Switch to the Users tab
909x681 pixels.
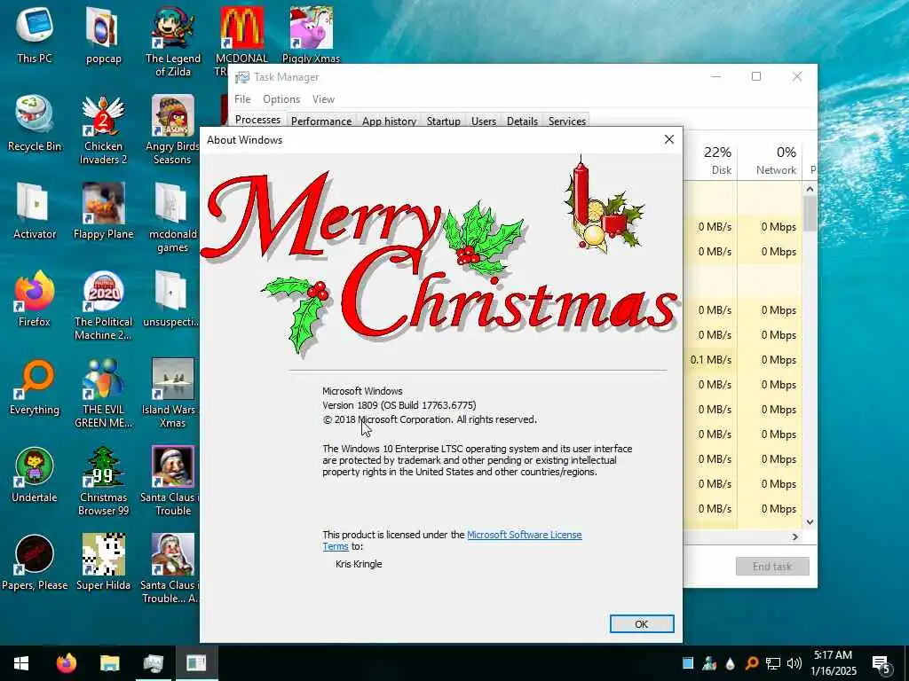point(484,121)
